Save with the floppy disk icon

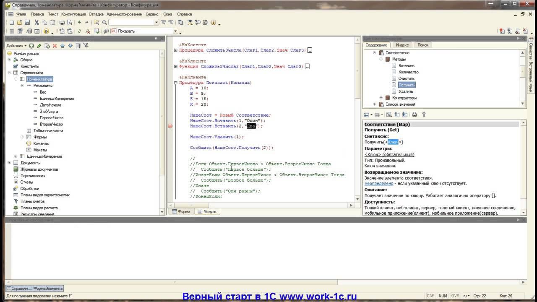(x=27, y=23)
